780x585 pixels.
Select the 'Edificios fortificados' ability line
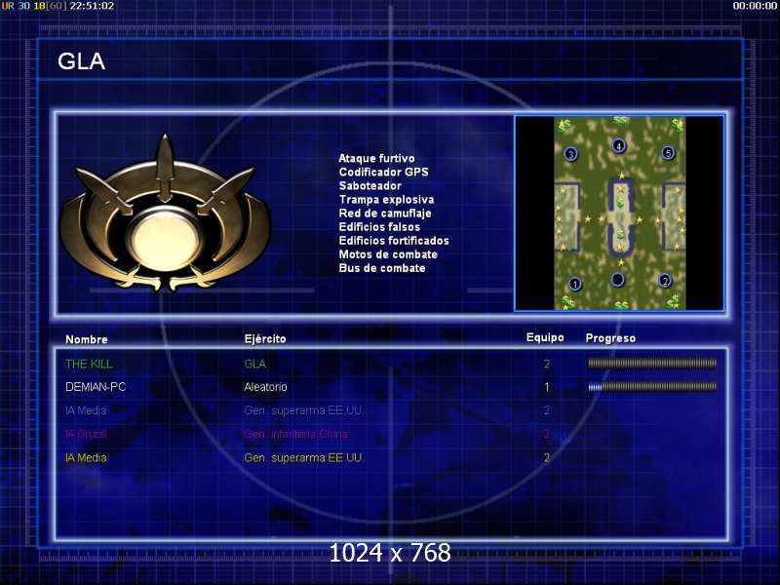394,241
